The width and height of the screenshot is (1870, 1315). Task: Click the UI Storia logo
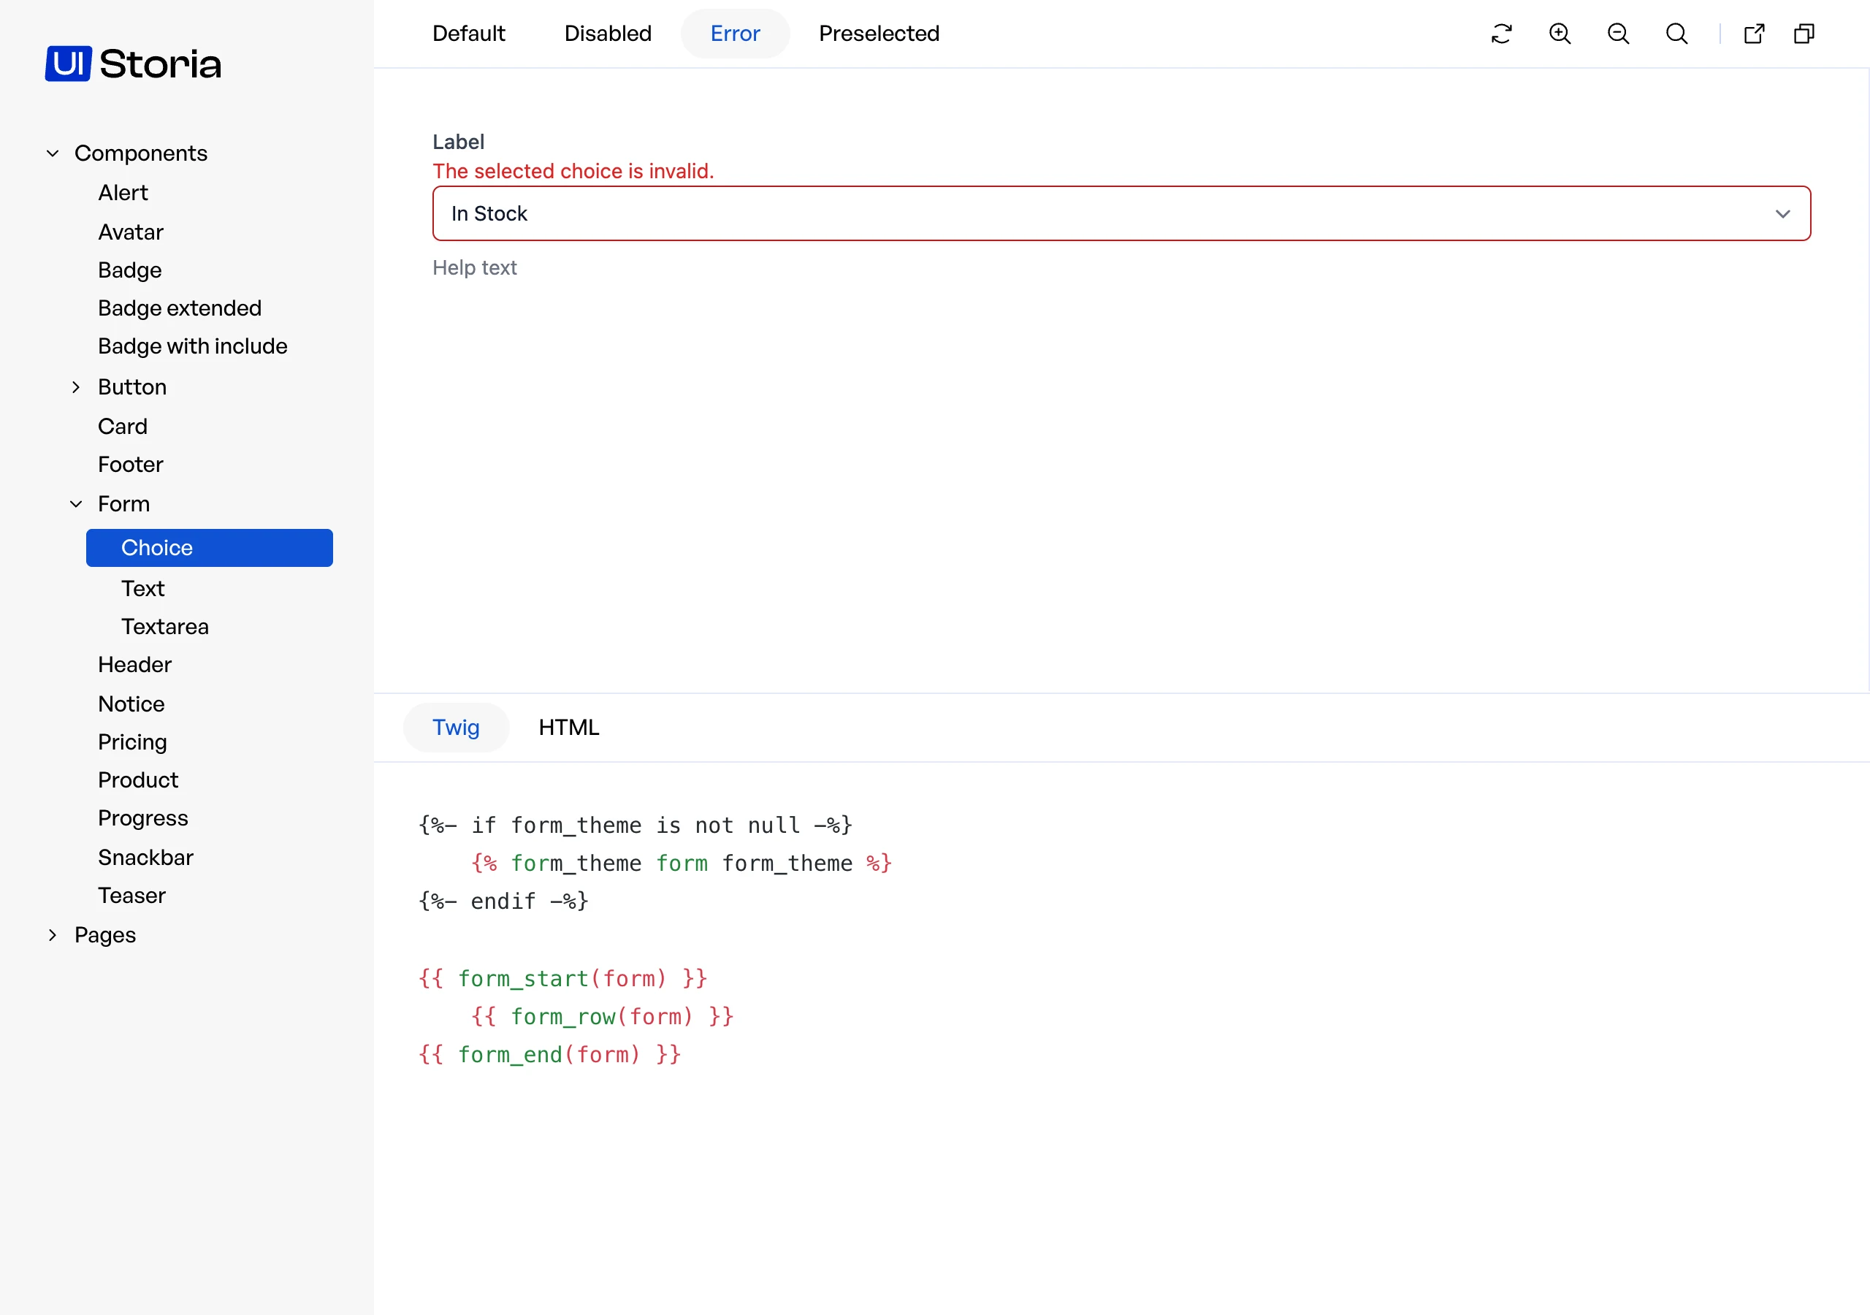(x=133, y=64)
